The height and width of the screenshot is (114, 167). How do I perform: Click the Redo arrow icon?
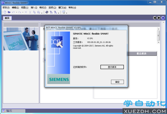coord(19,12)
